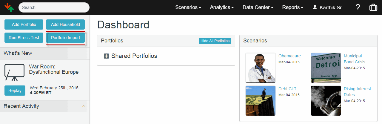Click the Add Portfolio button
The height and width of the screenshot is (124, 382).
coord(24,25)
